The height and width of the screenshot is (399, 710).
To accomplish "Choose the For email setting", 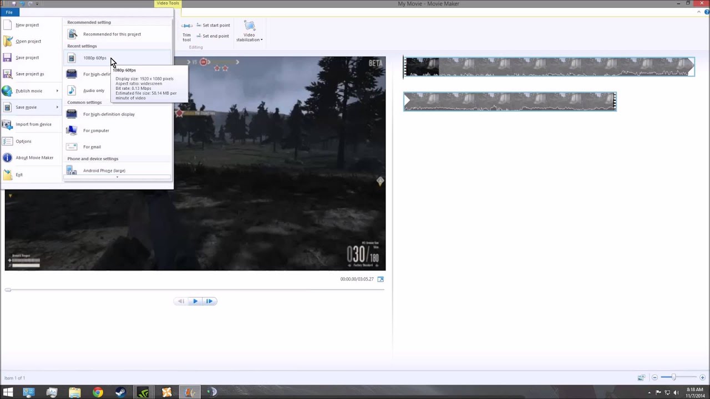I will point(118,147).
